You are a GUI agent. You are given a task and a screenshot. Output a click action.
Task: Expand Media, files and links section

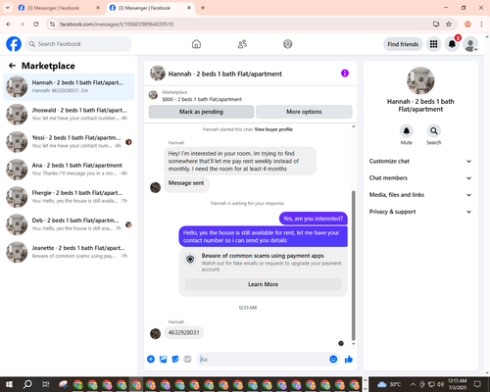(x=420, y=195)
